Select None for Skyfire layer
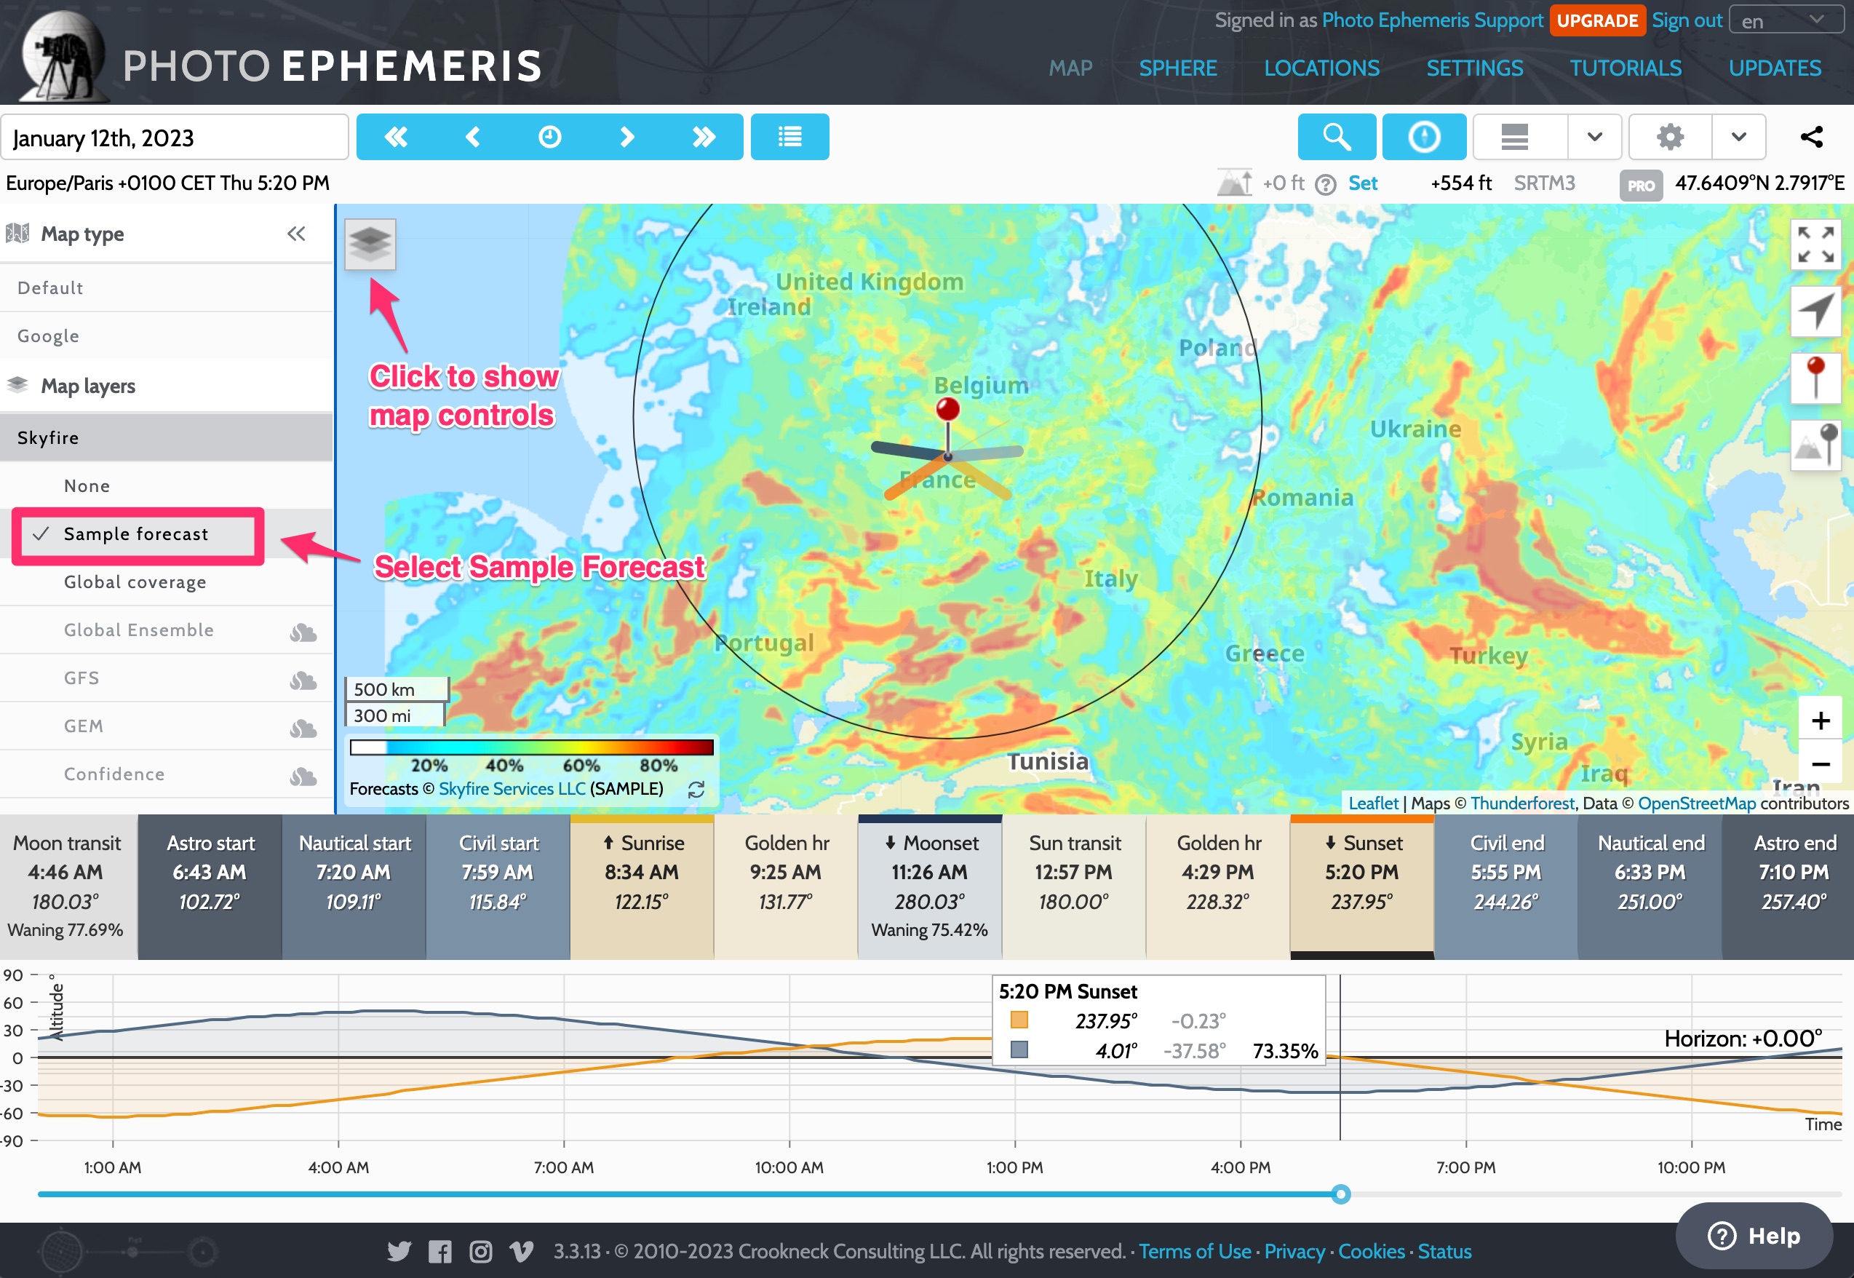Screen dimensions: 1854x1278 click(167, 485)
